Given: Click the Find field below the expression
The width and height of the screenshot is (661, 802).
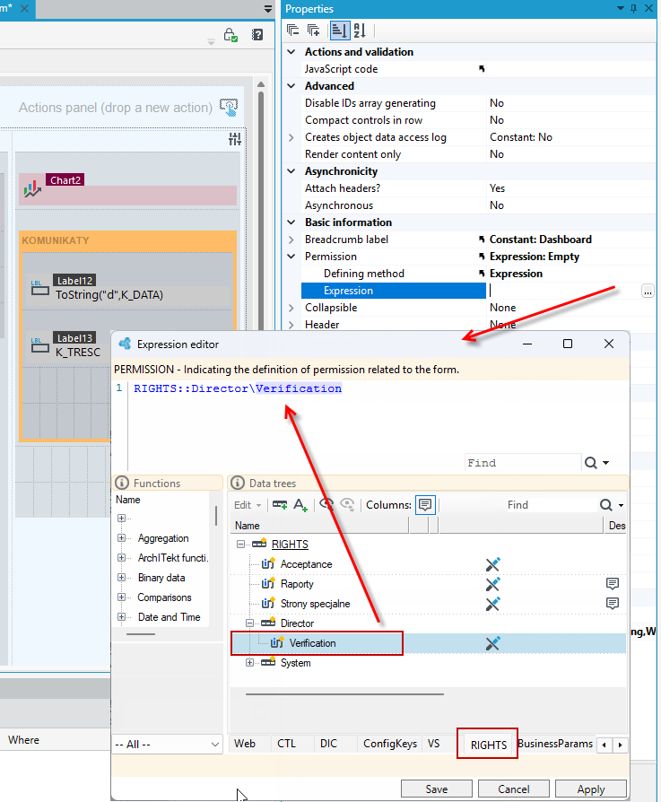Looking at the screenshot, I should click(x=523, y=463).
